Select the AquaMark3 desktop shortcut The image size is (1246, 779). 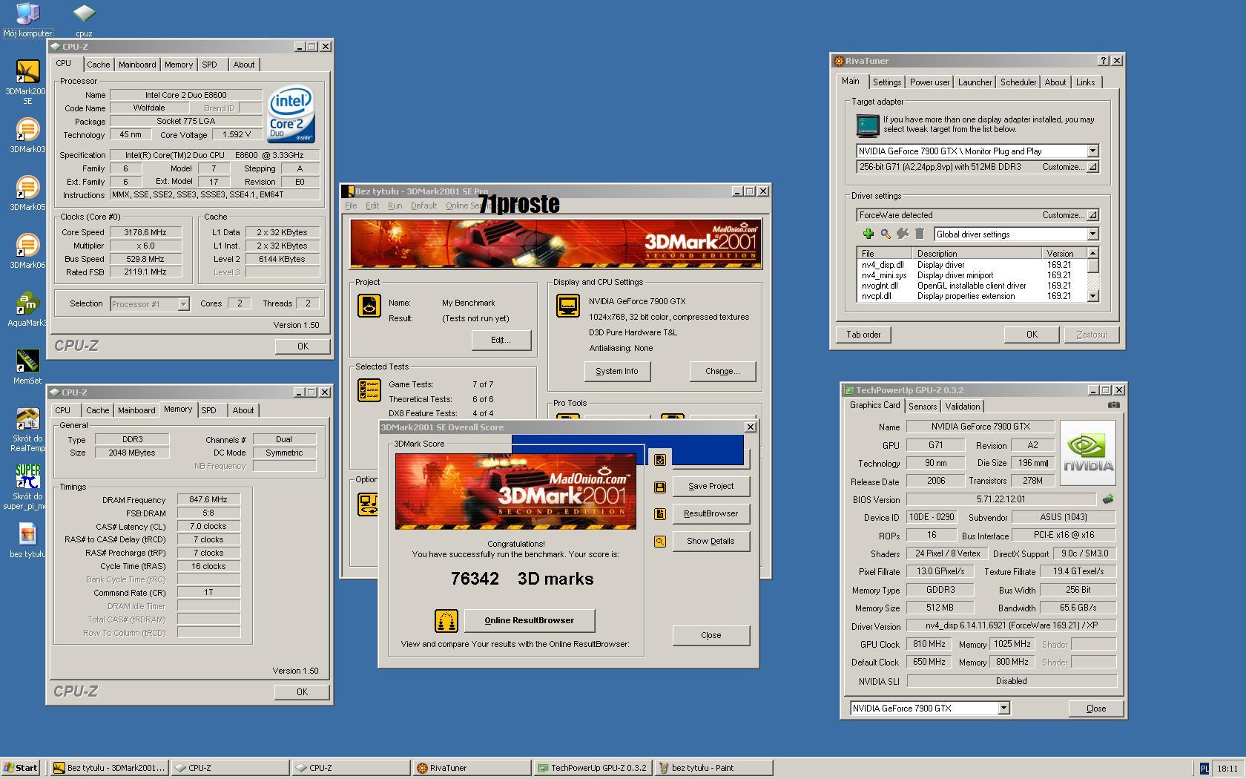tap(27, 309)
